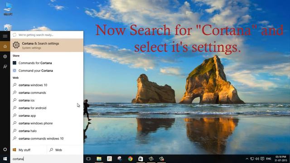Click the Commands for Cortana app icon
The width and height of the screenshot is (290, 163).
[14, 63]
